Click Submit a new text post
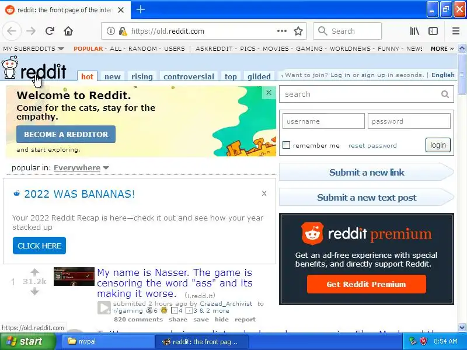The image size is (467, 350). click(367, 197)
